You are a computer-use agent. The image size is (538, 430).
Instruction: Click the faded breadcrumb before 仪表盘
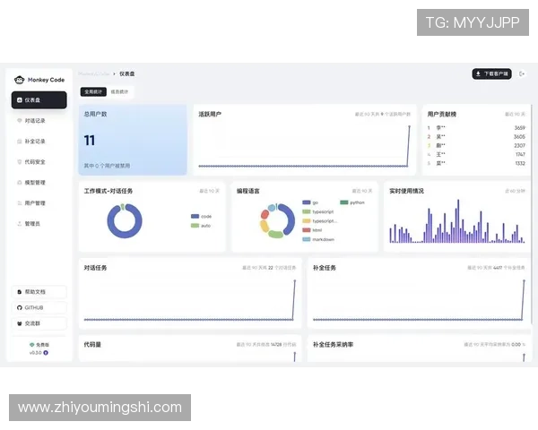[x=93, y=73]
